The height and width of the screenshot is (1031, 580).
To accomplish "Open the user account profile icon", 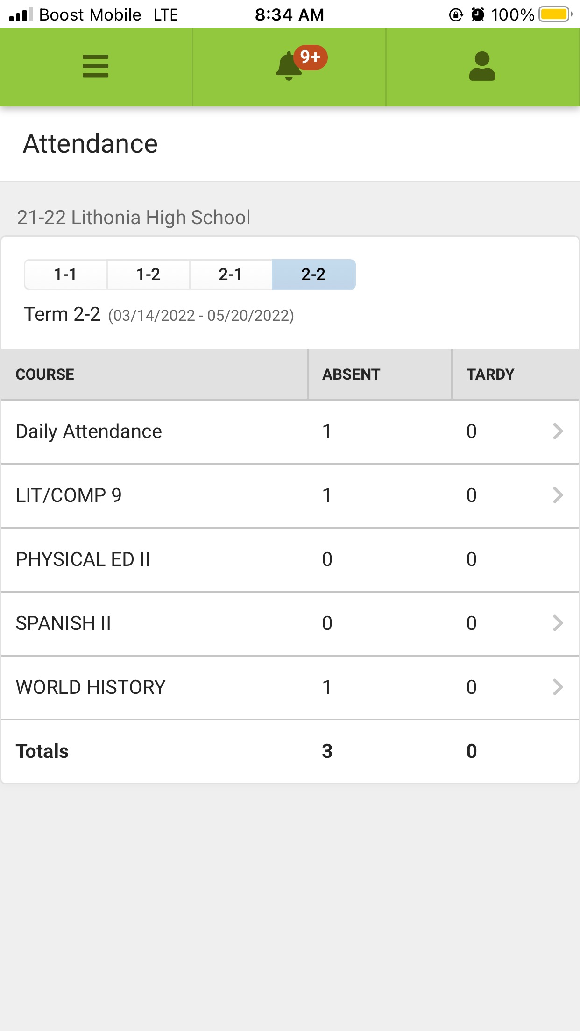I will [482, 66].
